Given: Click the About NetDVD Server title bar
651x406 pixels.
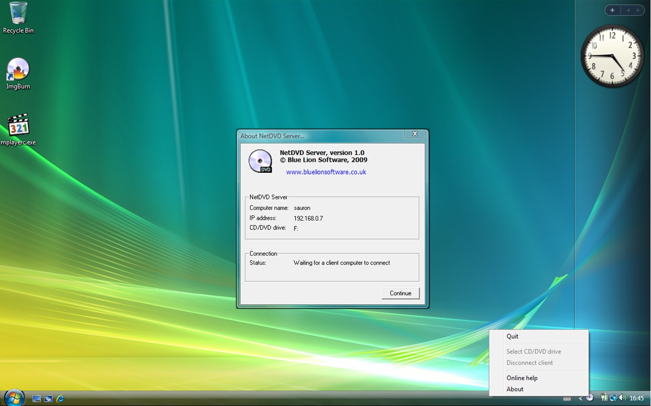Looking at the screenshot, I should click(x=320, y=136).
